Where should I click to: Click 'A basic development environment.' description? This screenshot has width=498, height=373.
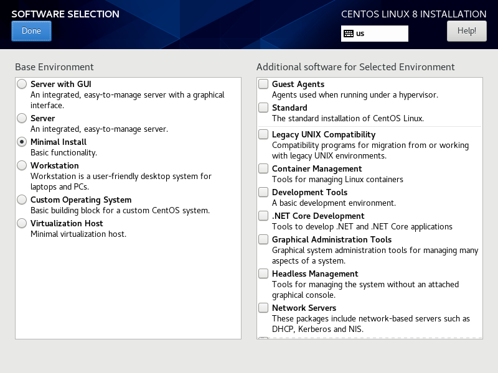click(334, 203)
